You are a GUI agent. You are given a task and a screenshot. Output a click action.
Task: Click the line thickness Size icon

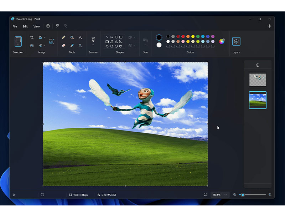click(x=145, y=40)
